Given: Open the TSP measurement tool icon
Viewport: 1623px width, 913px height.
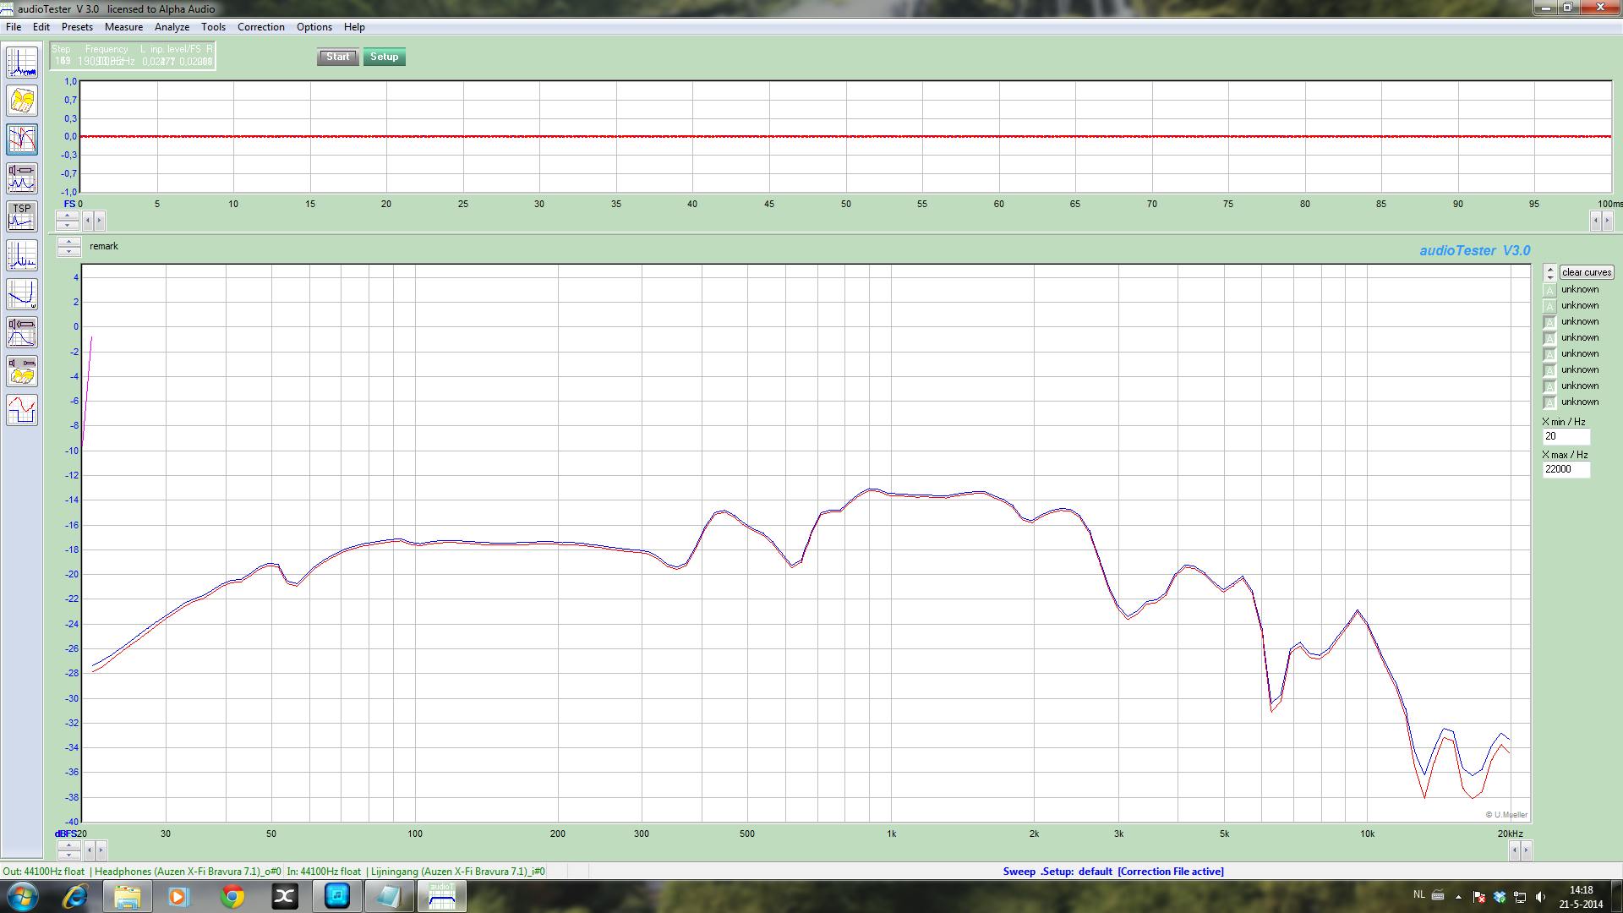Looking at the screenshot, I should [22, 216].
